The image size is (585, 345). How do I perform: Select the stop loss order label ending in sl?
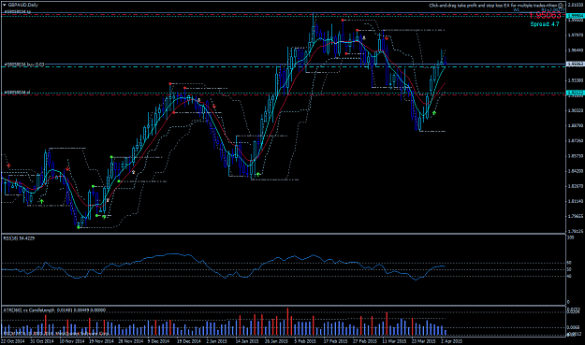[17, 93]
